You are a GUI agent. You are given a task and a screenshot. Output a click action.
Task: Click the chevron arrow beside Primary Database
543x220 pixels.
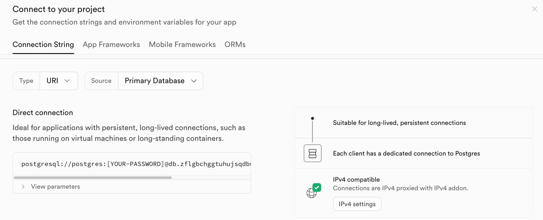(x=194, y=81)
